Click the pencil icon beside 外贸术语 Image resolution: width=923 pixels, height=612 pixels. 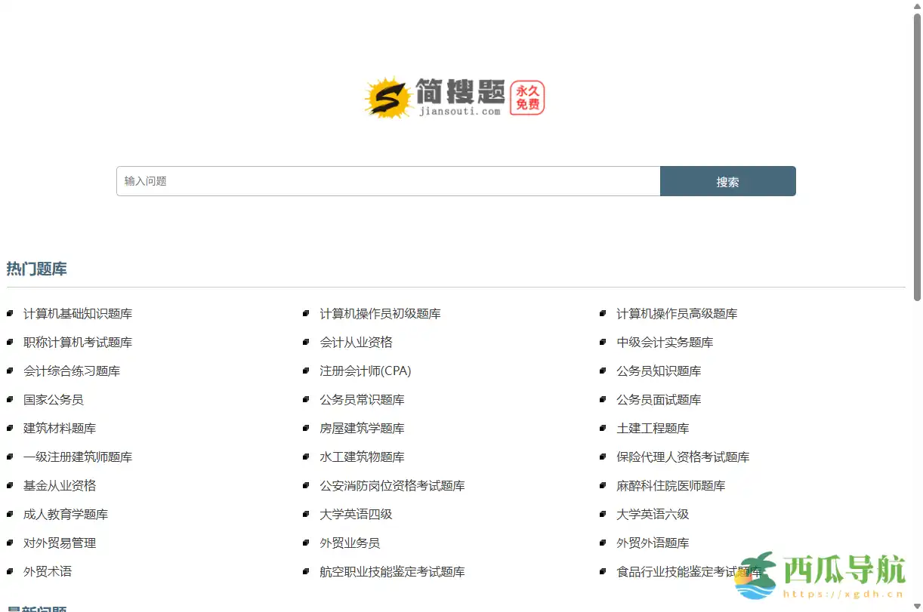pyautogui.click(x=10, y=571)
